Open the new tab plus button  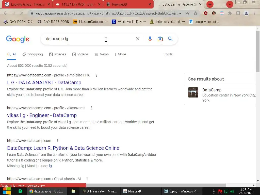pyautogui.click(x=210, y=4)
